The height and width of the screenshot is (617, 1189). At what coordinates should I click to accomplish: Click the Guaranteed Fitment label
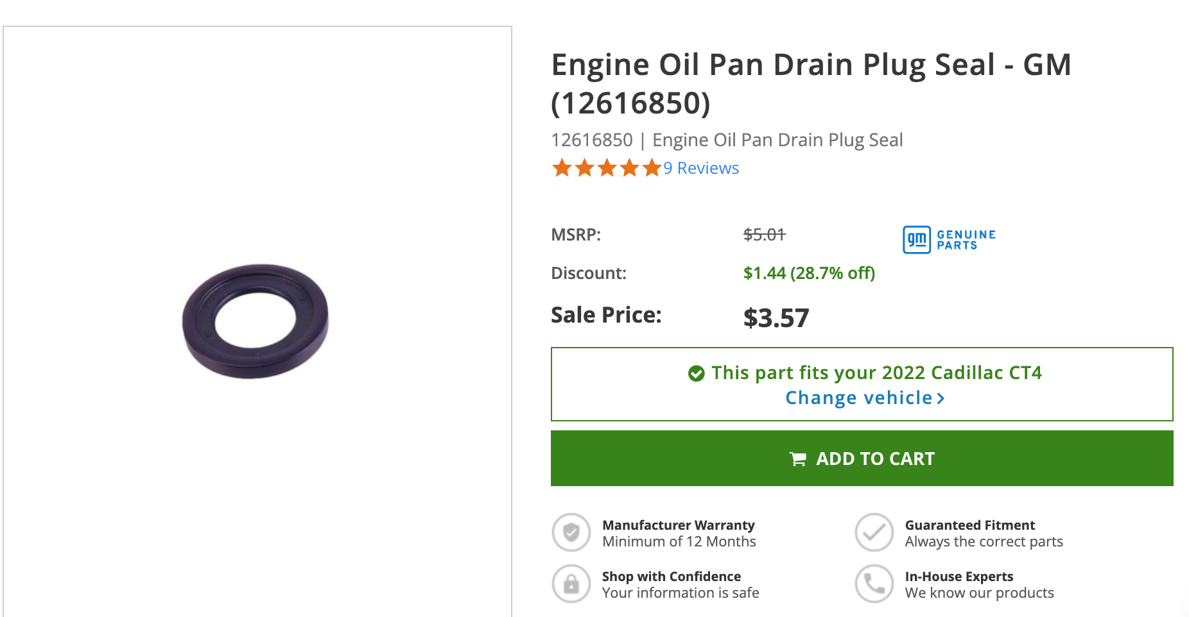(969, 525)
